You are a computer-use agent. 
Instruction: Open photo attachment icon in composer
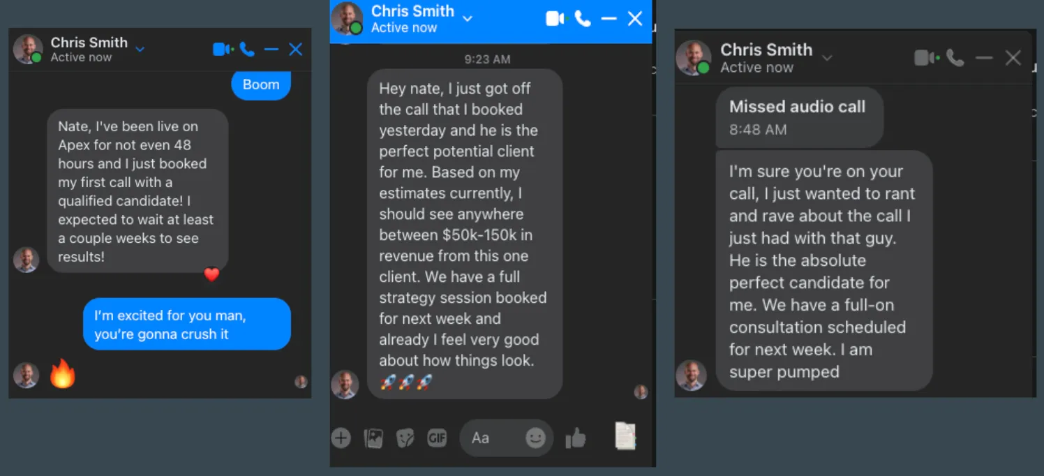point(373,438)
